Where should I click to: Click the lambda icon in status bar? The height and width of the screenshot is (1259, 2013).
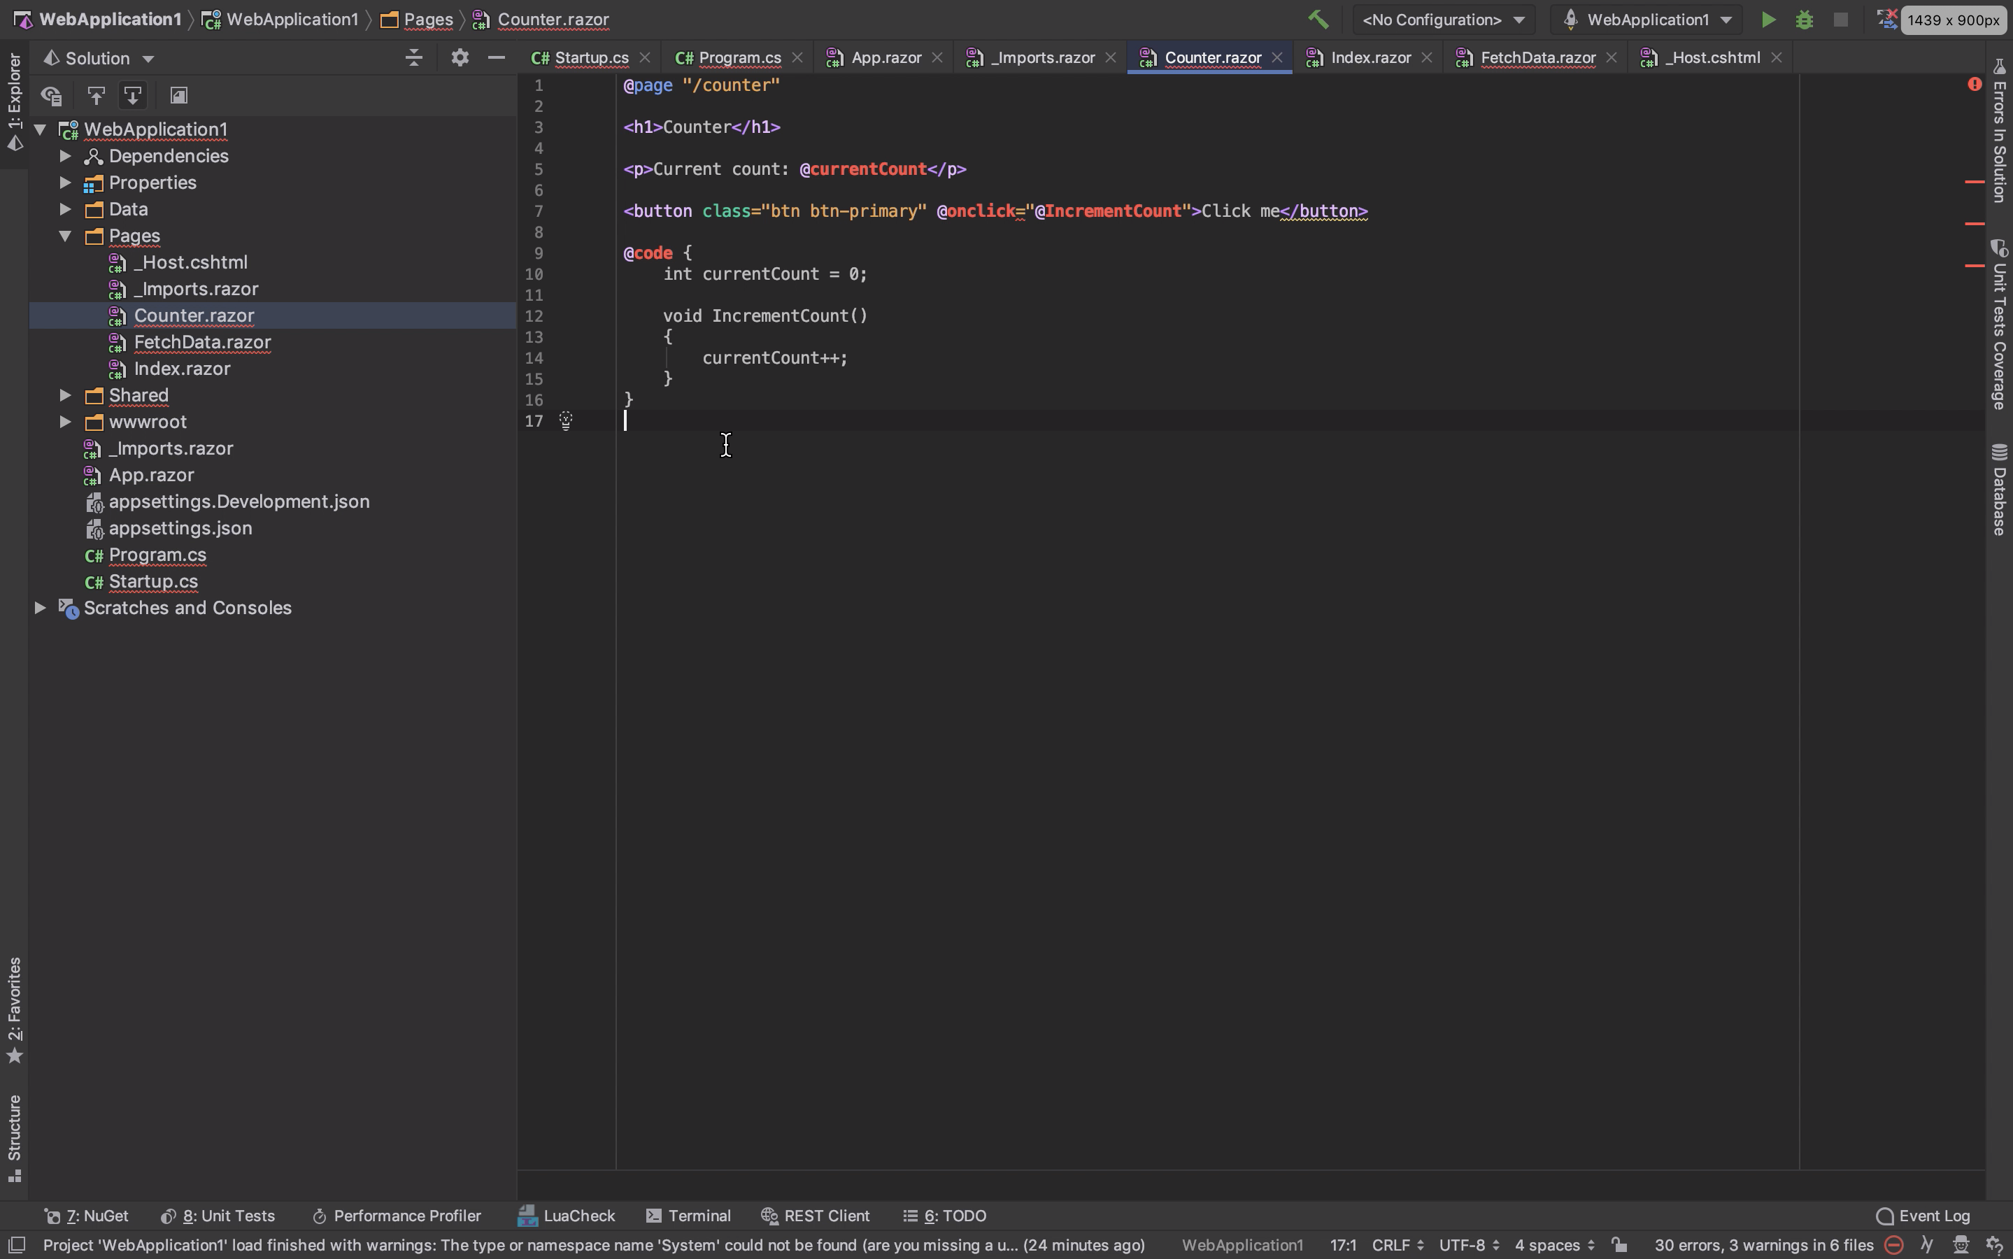tap(1926, 1245)
